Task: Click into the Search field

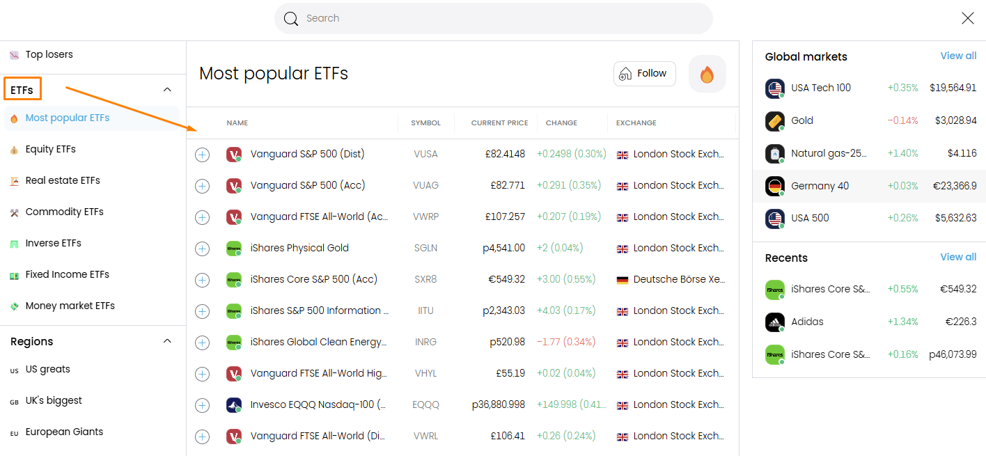Action: tap(494, 19)
